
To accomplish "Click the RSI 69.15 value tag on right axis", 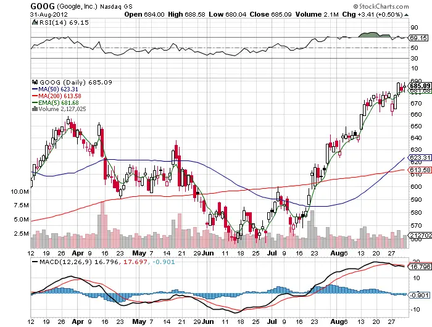I will click(x=418, y=38).
